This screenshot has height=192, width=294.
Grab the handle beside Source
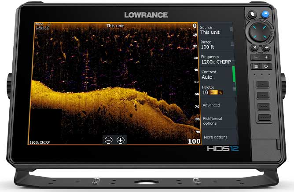(x=231, y=29)
